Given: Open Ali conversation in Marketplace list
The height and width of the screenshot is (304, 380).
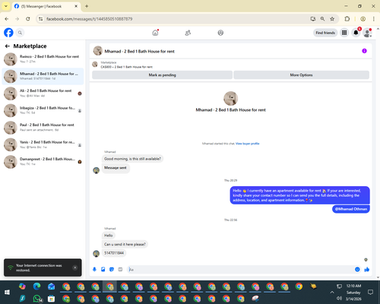Looking at the screenshot, I should pyautogui.click(x=43, y=93).
